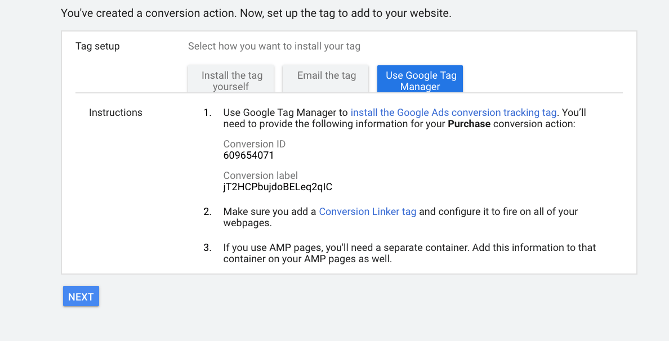Click the NEXT button
Viewport: 669px width, 341px height.
pyautogui.click(x=81, y=296)
